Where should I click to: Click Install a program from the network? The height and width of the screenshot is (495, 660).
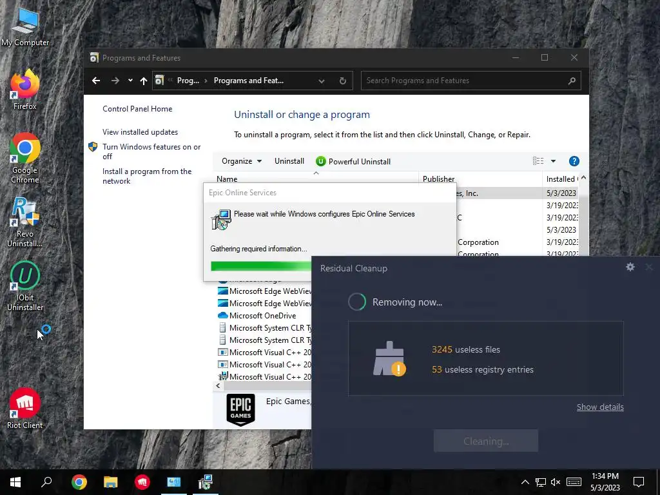(x=147, y=176)
